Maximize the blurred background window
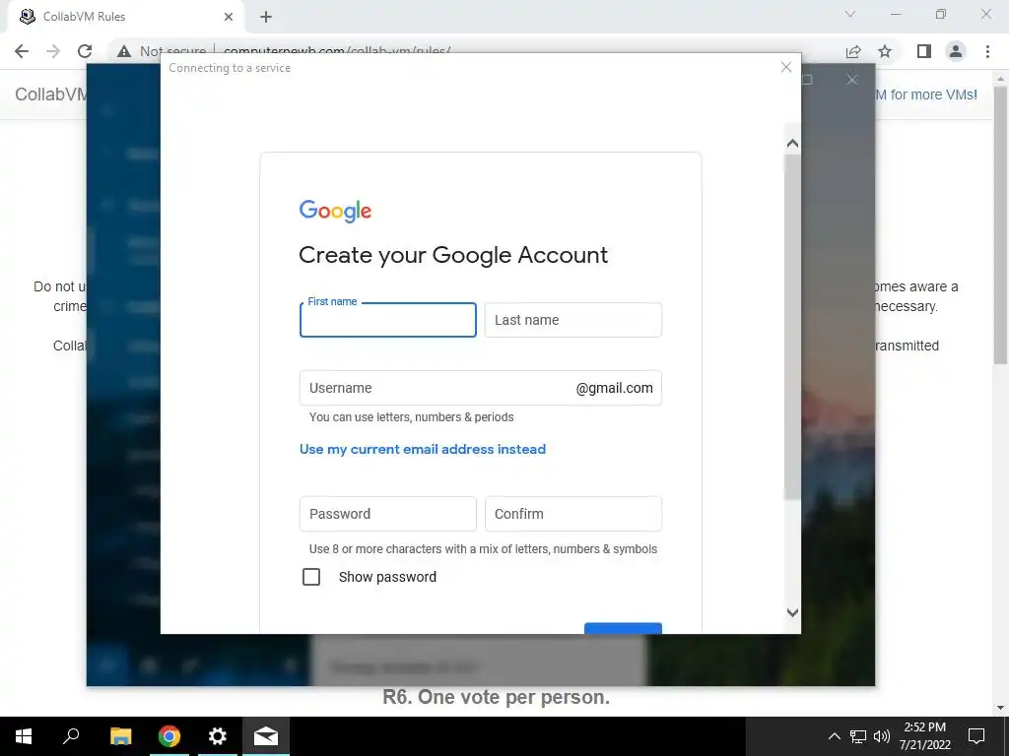 tap(807, 80)
